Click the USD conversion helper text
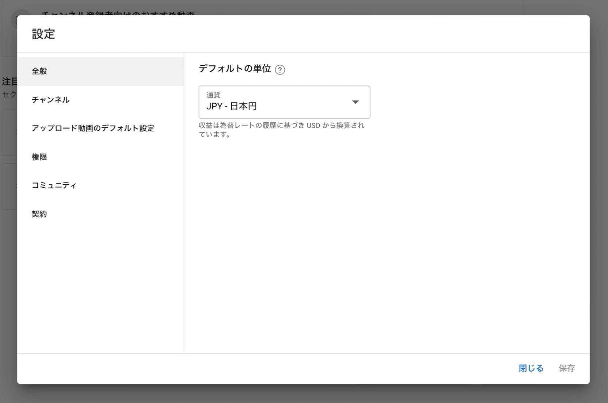The height and width of the screenshot is (403, 608). pos(281,130)
